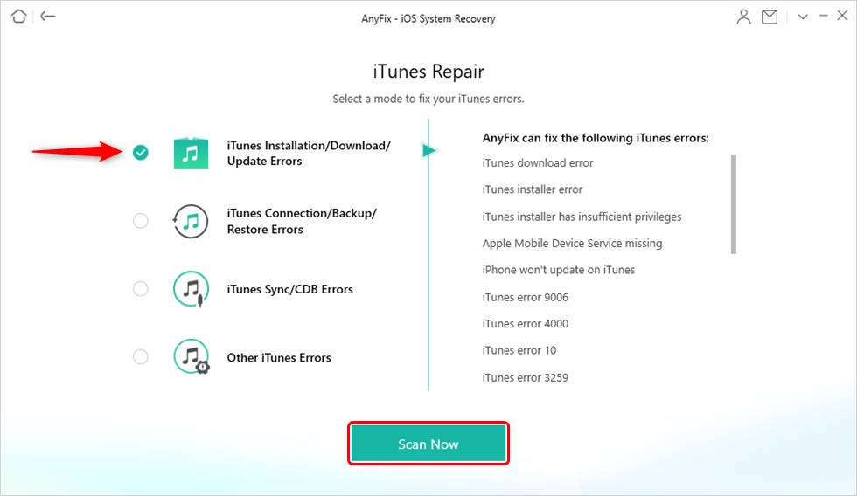Screen dimensions: 857x496
Task: Select the iTunes Installation/Download/Update Errors radio
Action: pos(141,153)
